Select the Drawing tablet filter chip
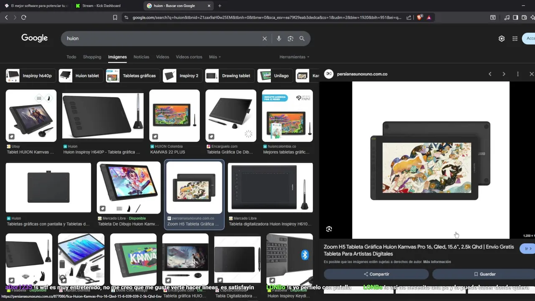 (x=230, y=76)
